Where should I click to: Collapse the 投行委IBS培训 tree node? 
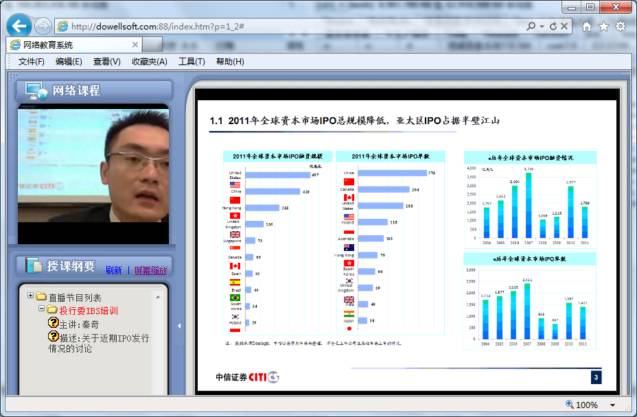point(42,309)
